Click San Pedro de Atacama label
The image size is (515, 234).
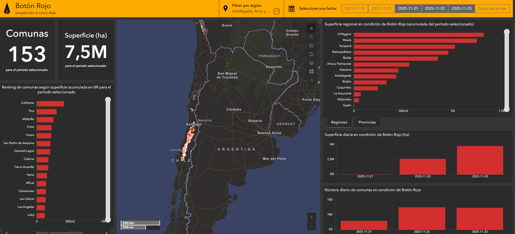pos(19,143)
